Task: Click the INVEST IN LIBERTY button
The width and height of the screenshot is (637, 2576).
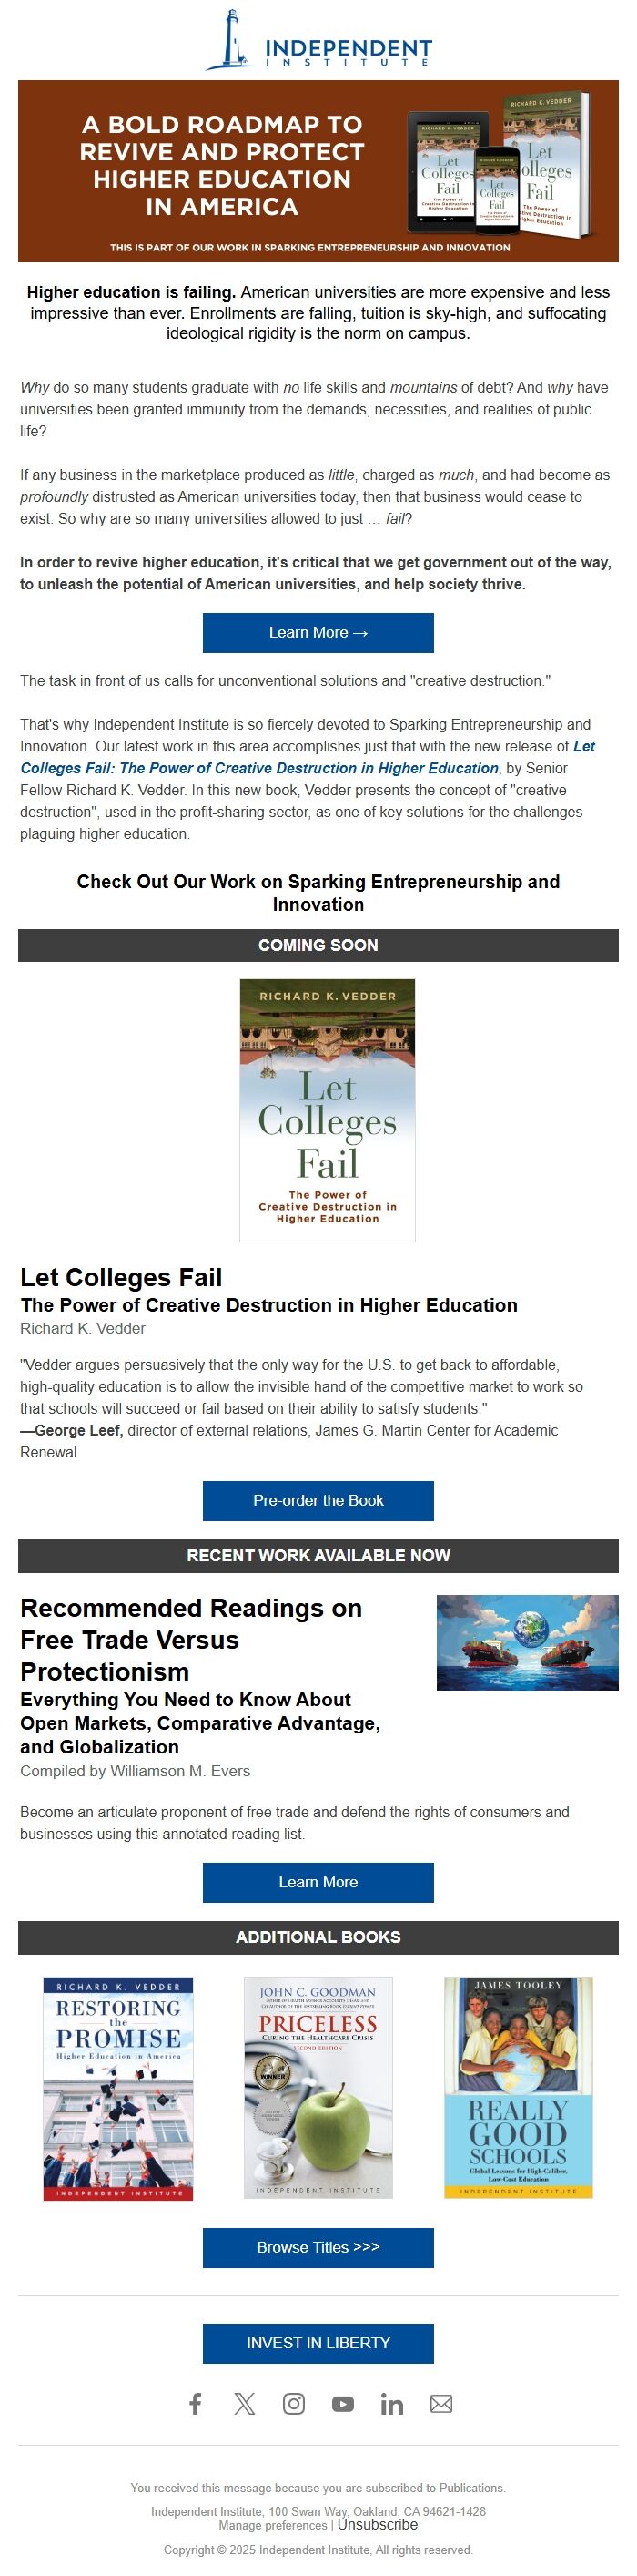Action: click(318, 2343)
